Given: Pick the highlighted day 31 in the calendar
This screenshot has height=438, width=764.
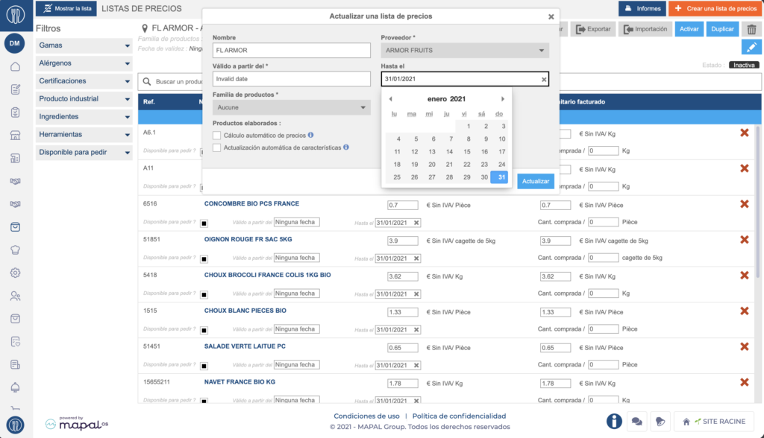Looking at the screenshot, I should pos(499,177).
